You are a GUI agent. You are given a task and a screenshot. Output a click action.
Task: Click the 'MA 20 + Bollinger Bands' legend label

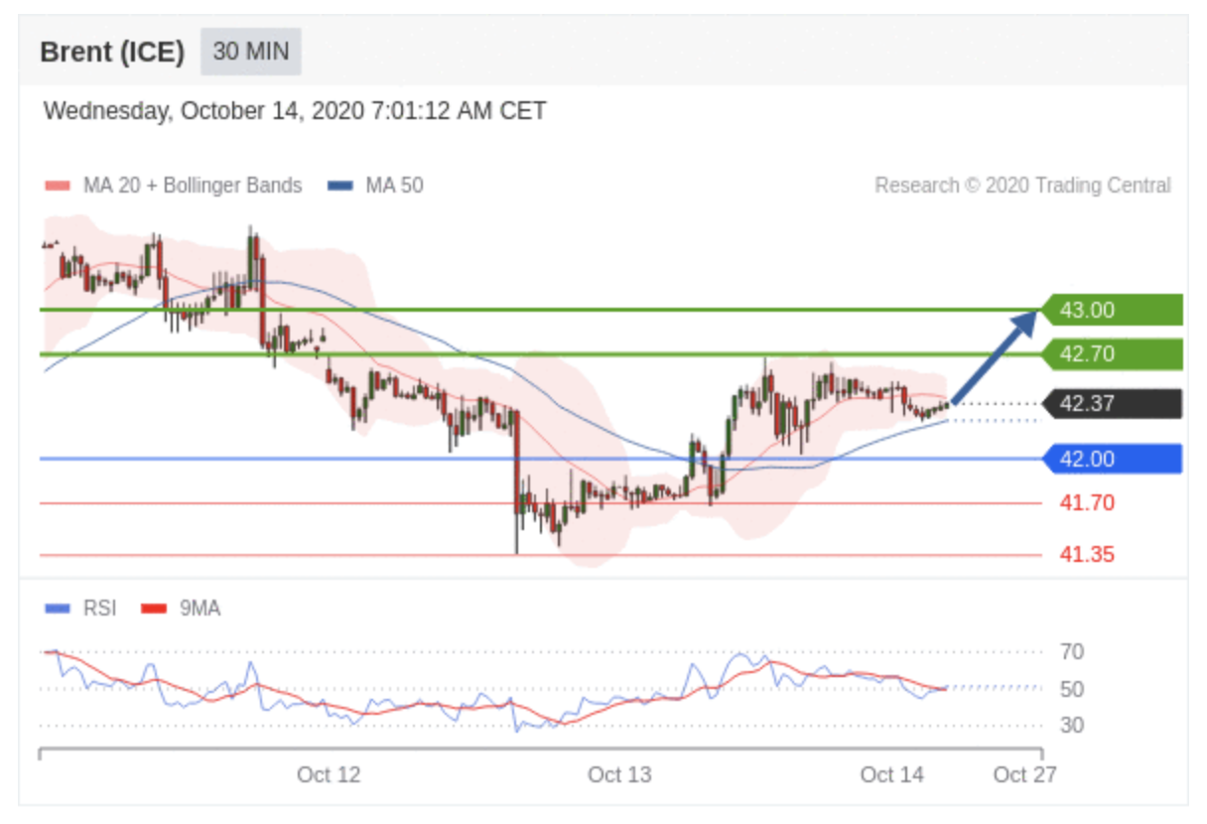tap(193, 186)
